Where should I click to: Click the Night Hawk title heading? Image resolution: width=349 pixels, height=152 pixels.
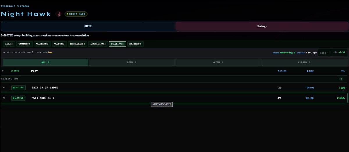(x=26, y=14)
